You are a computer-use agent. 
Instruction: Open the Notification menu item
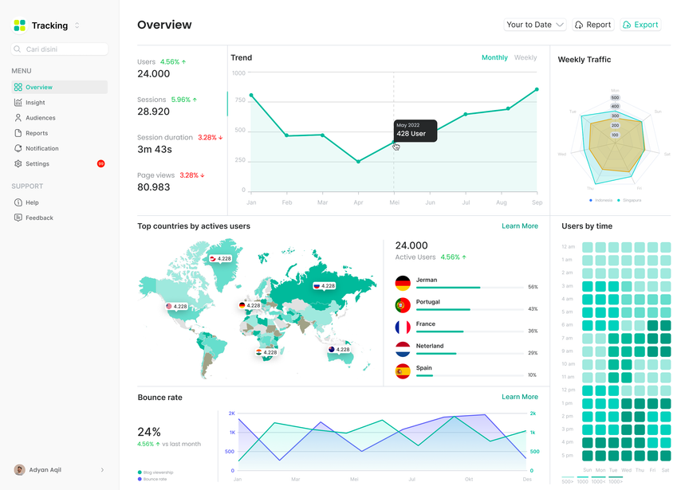pyautogui.click(x=59, y=148)
